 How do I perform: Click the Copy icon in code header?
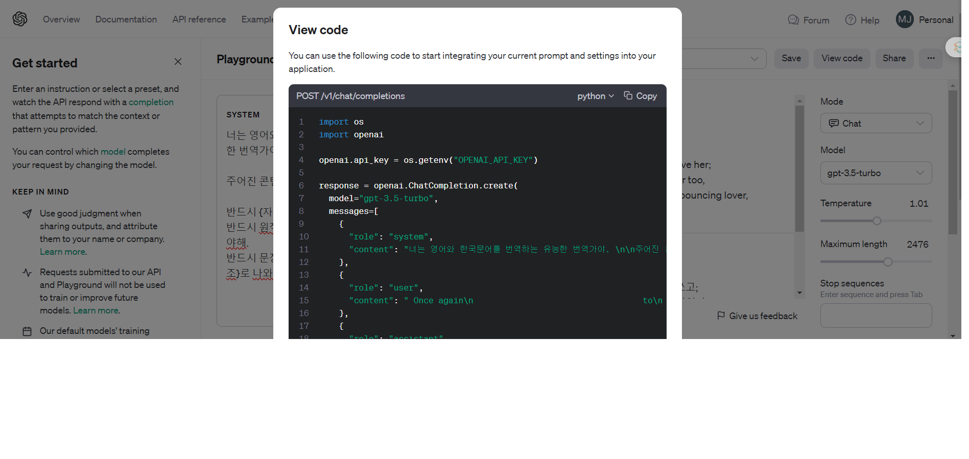(x=628, y=95)
